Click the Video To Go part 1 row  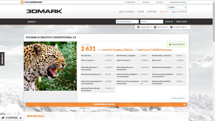tap(98, 61)
